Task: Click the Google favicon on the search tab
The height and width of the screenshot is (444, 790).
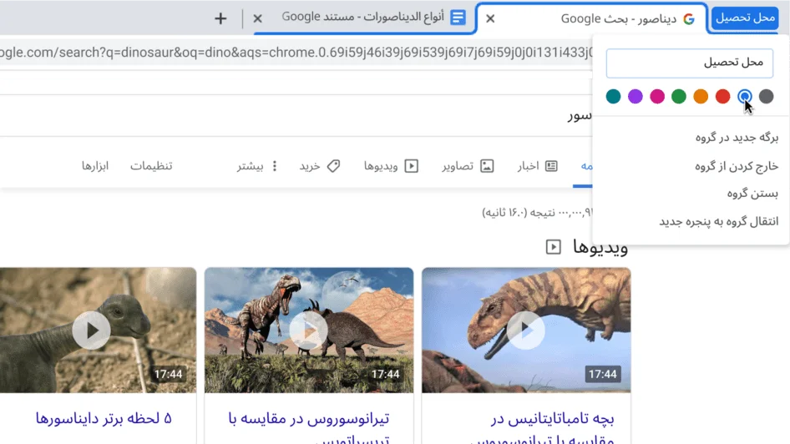Action: [x=689, y=18]
